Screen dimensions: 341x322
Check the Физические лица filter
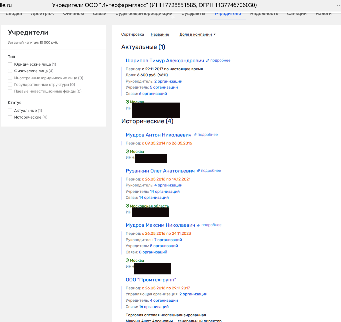tap(10, 71)
